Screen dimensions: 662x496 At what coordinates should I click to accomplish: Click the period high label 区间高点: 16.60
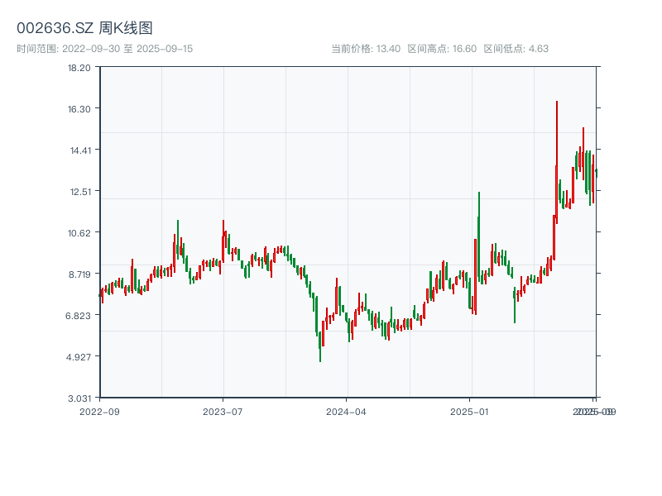tap(442, 49)
